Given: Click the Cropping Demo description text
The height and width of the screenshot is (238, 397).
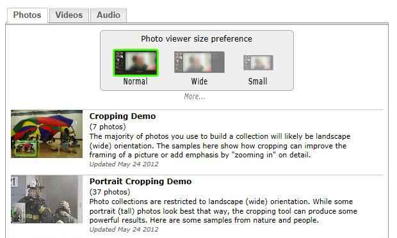Looking at the screenshot, I should 220,146.
